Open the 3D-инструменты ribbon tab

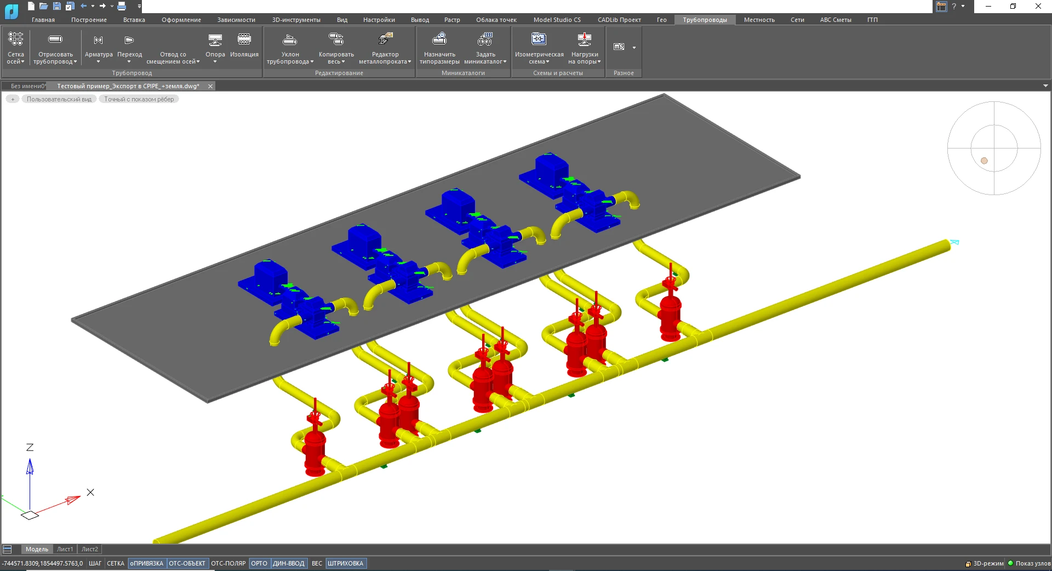coord(296,20)
